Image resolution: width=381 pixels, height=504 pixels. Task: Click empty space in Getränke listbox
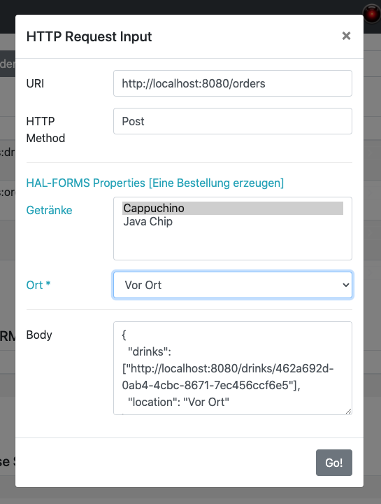pyautogui.click(x=233, y=244)
